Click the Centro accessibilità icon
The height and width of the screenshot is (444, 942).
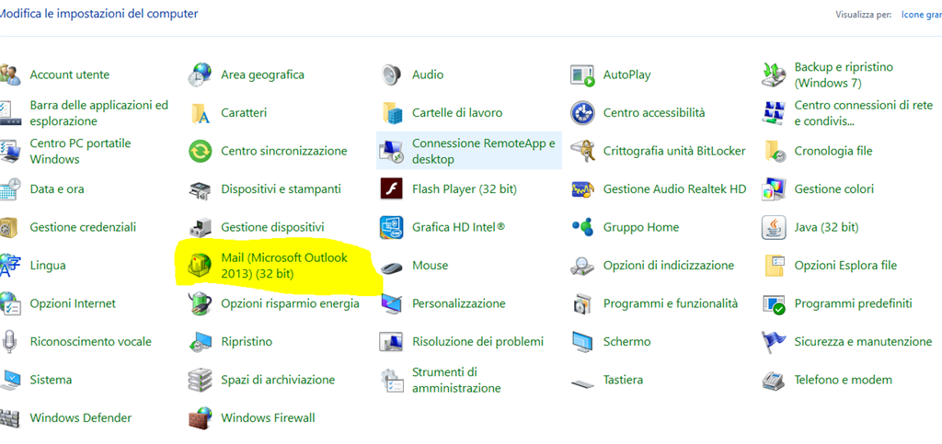[x=582, y=113]
